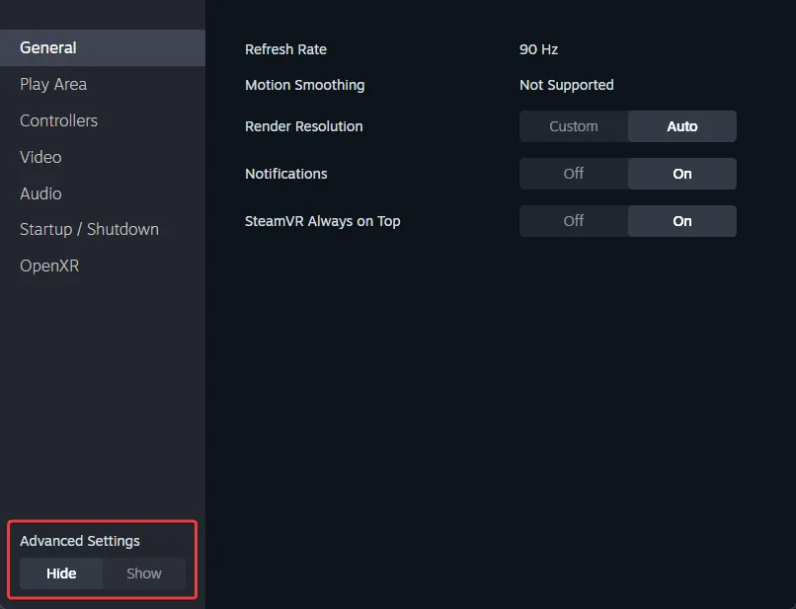Screen dimensions: 796x609
Task: Switch to the OpenXR tab
Action: [49, 266]
